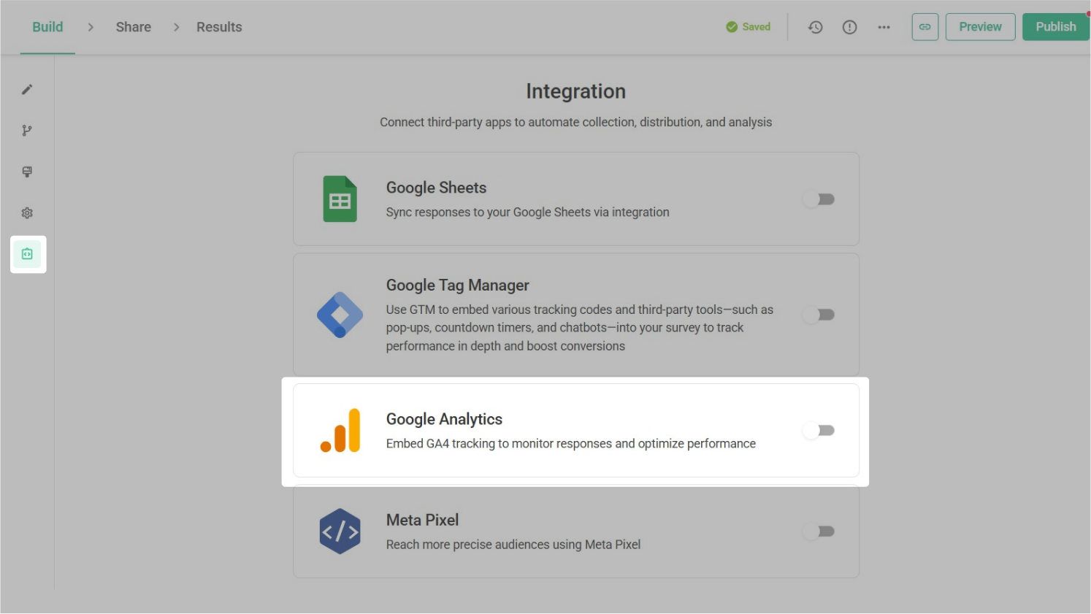Screen dimensions: 1091x614
Task: Go to the Share tab
Action: click(134, 27)
